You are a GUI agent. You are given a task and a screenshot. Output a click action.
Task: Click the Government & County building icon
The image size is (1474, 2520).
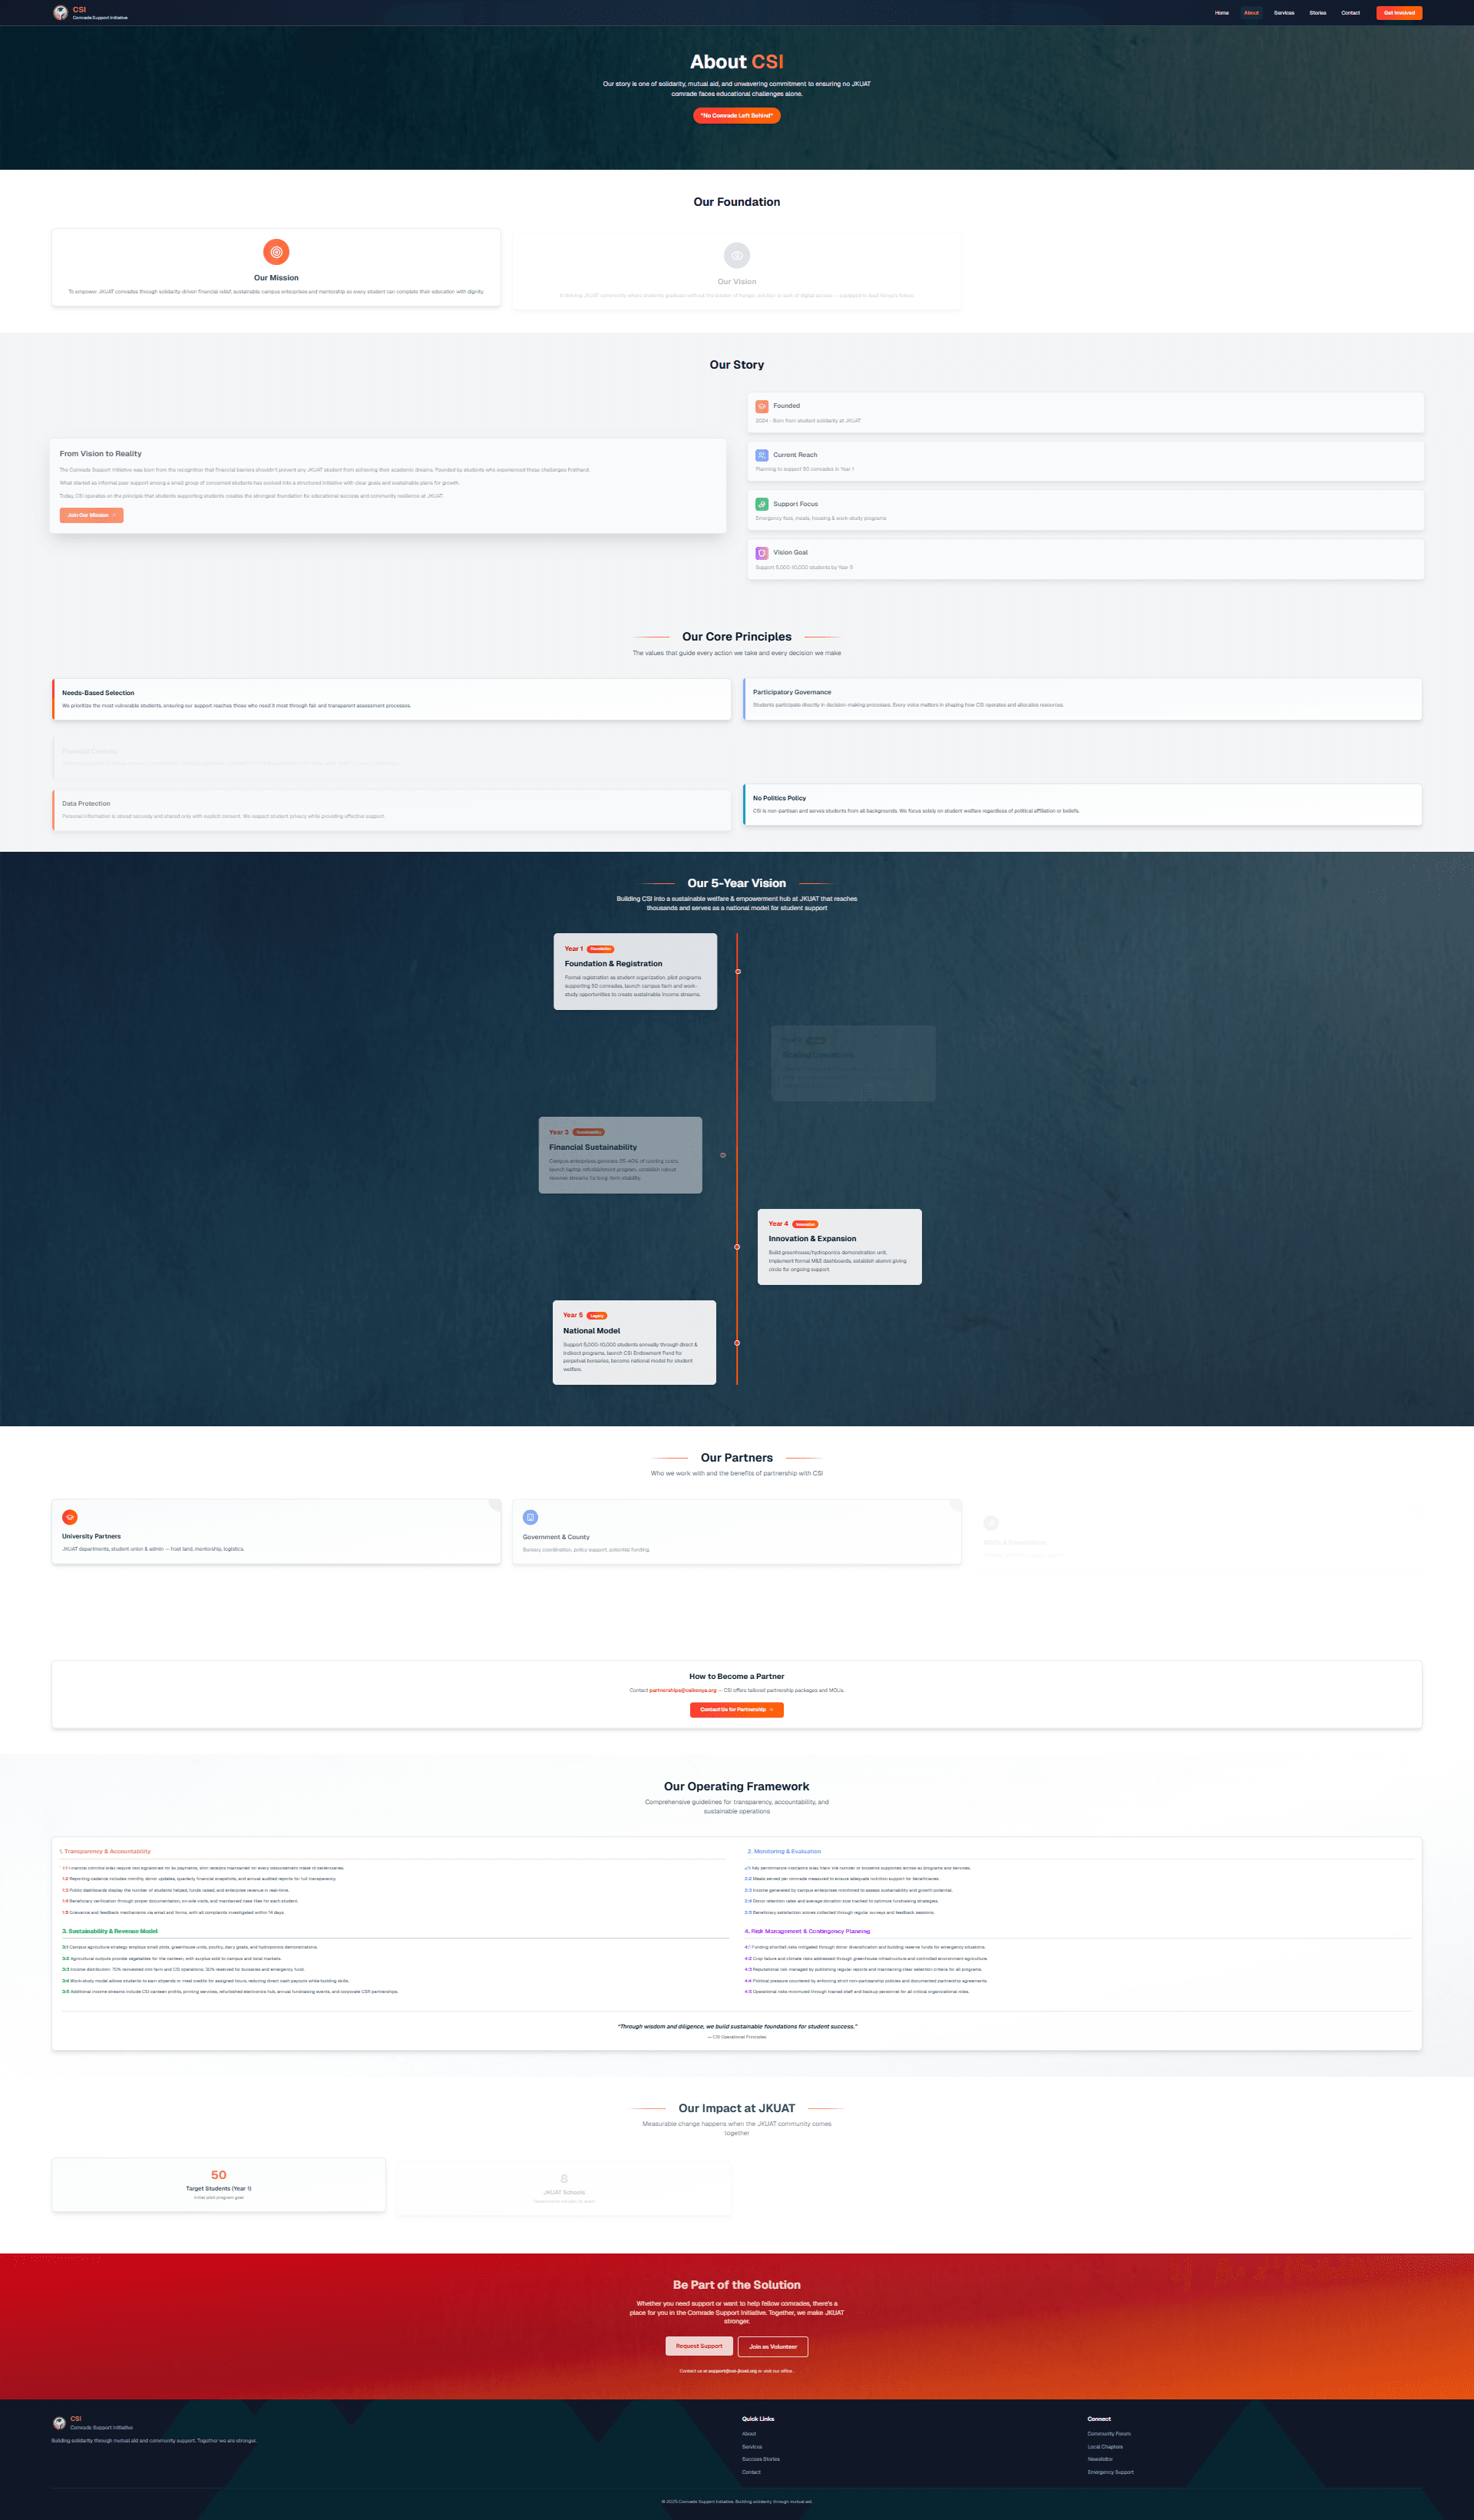pos(530,1517)
